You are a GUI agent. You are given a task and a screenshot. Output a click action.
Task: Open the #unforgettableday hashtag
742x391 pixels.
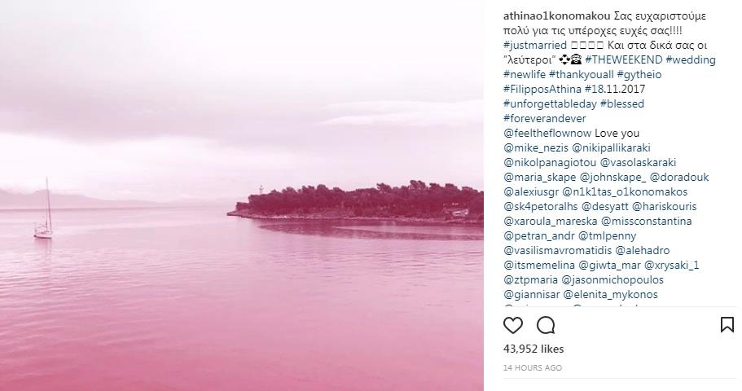tap(550, 103)
